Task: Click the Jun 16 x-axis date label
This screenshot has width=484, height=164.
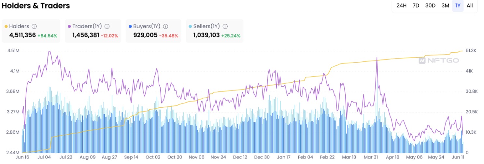Action: [22, 157]
